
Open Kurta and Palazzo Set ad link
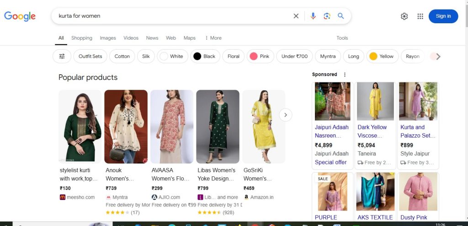pyautogui.click(x=418, y=131)
